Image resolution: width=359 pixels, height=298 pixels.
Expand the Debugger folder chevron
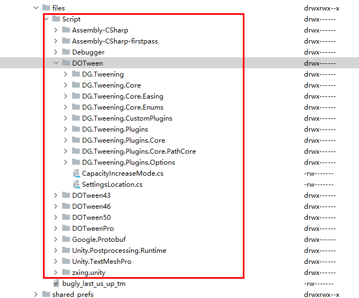(56, 52)
